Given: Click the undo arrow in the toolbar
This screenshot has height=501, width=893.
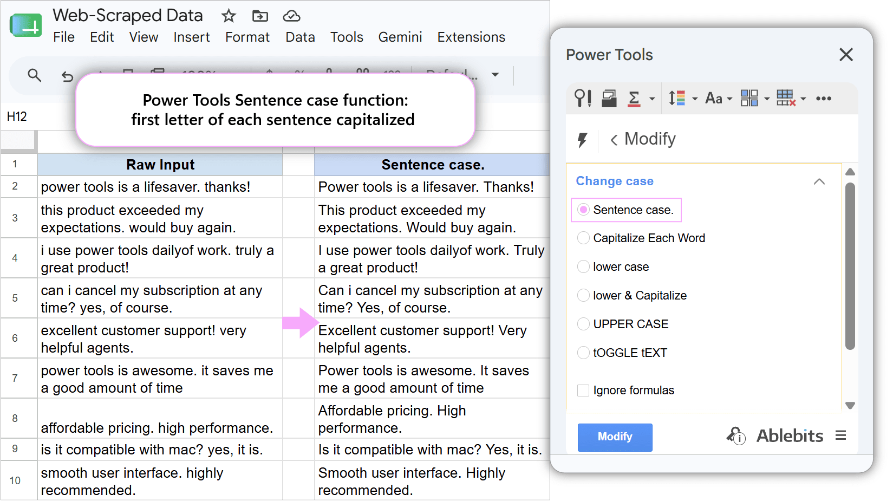Looking at the screenshot, I should pos(67,76).
